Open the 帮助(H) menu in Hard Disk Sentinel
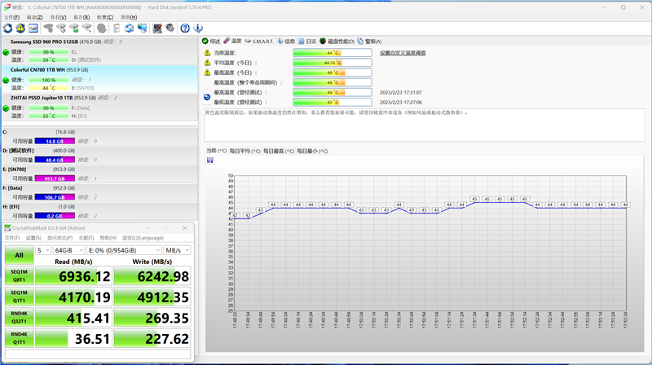The height and width of the screenshot is (365, 652). click(x=129, y=17)
